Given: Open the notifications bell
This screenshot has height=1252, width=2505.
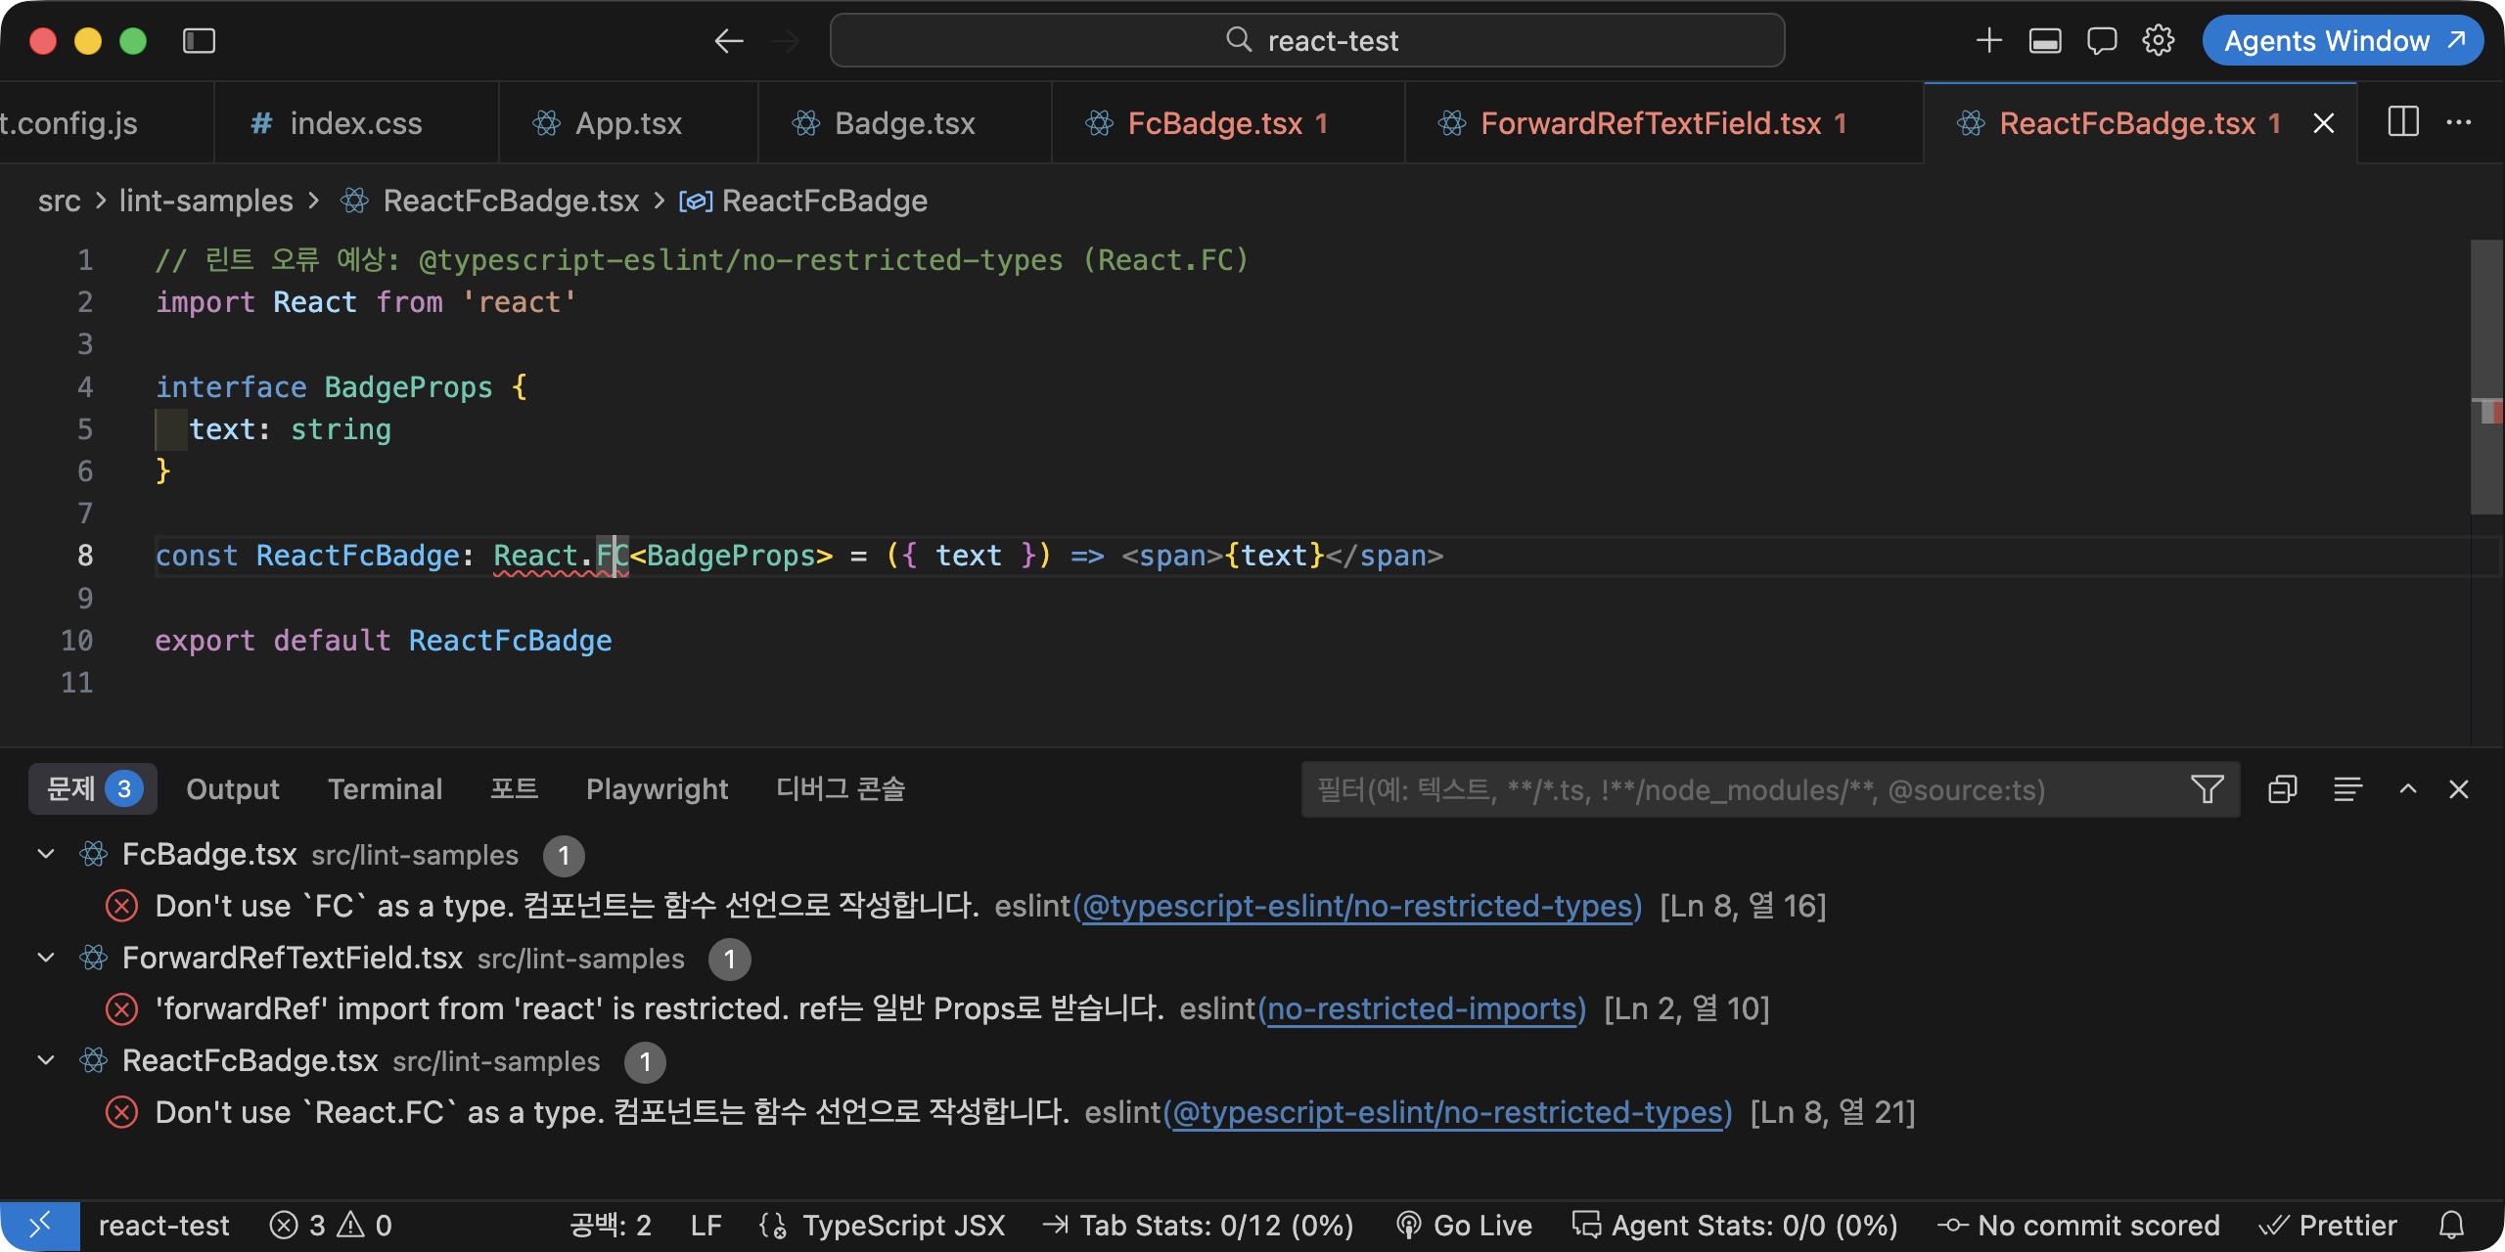Looking at the screenshot, I should [2451, 1226].
